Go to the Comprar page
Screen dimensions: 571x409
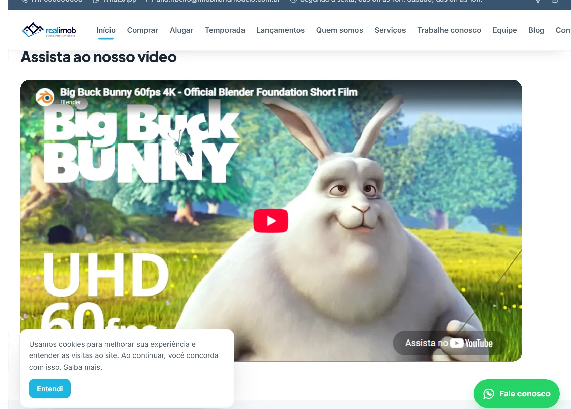click(143, 30)
